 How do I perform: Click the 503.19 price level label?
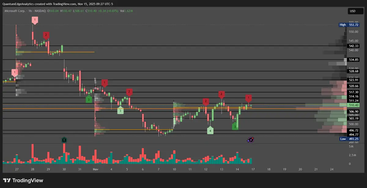[x=354, y=118]
